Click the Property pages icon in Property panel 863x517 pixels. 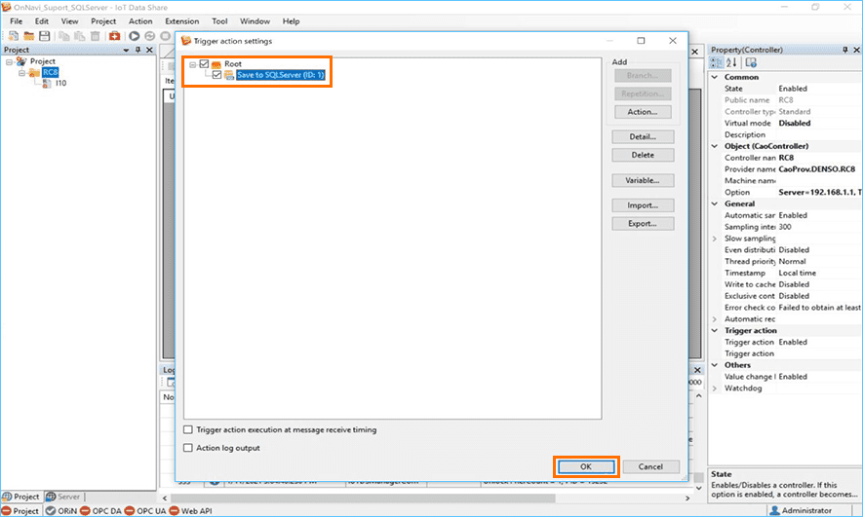click(751, 62)
